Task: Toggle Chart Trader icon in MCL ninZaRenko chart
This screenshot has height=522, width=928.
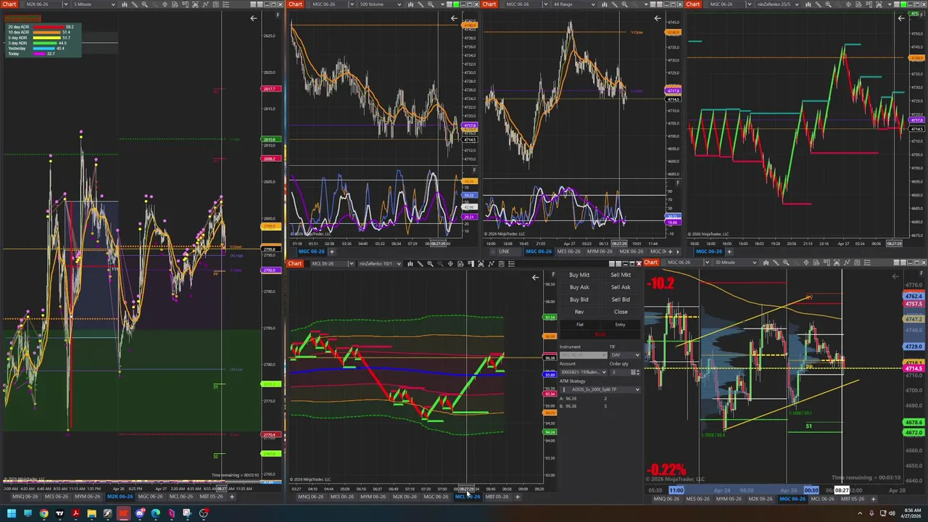Action: pos(471,263)
